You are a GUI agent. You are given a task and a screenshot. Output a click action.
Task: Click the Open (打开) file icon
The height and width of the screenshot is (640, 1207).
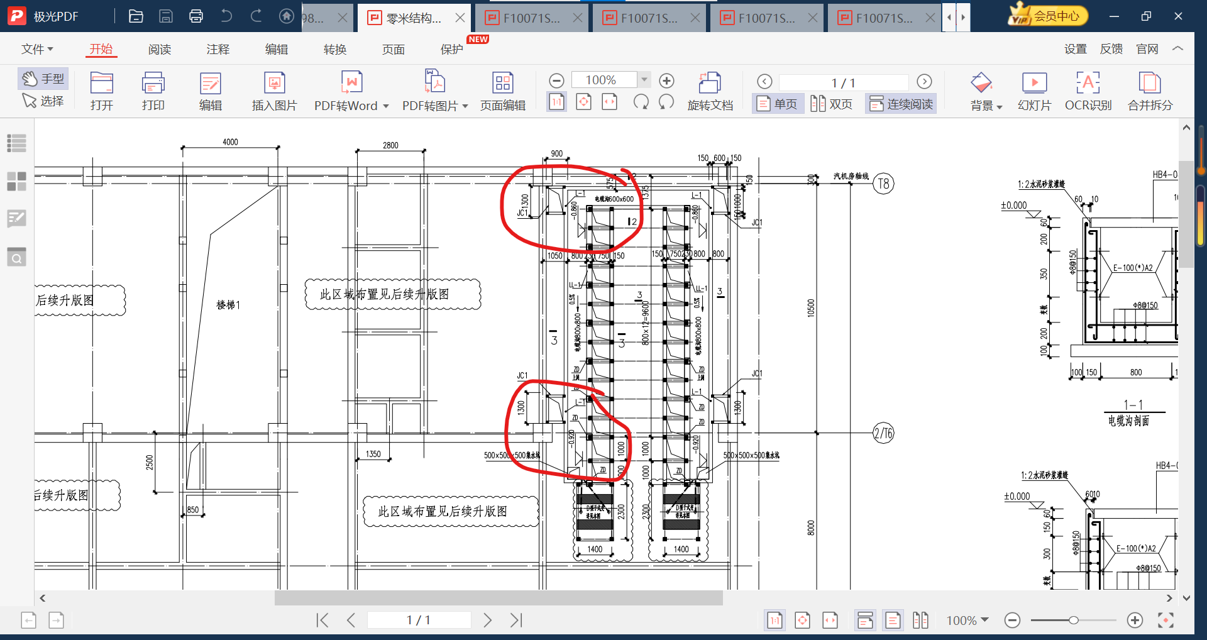[101, 91]
